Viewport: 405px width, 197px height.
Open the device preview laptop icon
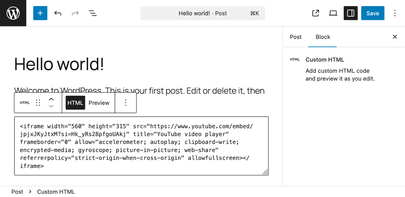click(x=333, y=13)
